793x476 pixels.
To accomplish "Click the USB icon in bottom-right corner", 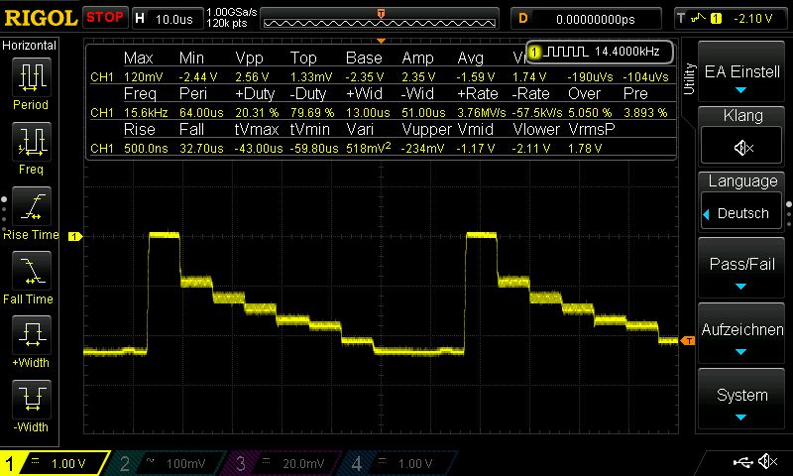I will (x=742, y=462).
